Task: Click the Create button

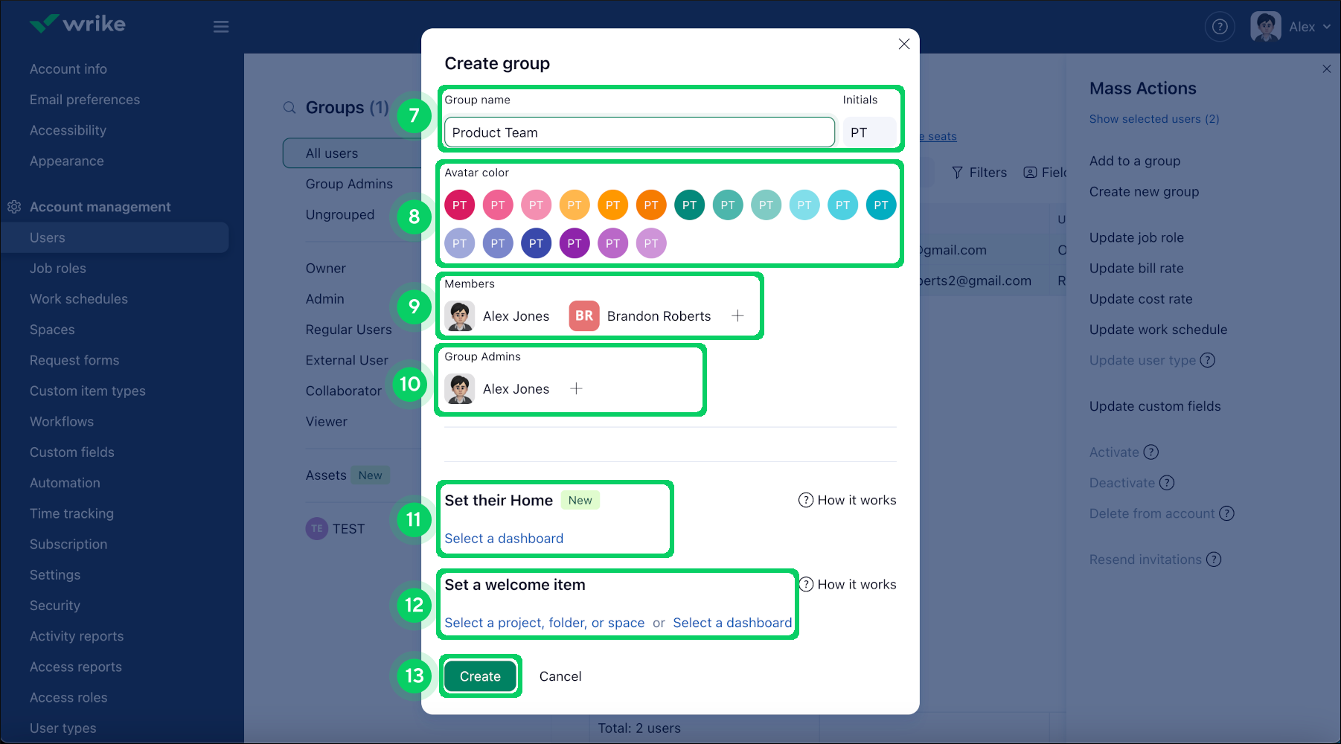Action: pyautogui.click(x=480, y=676)
